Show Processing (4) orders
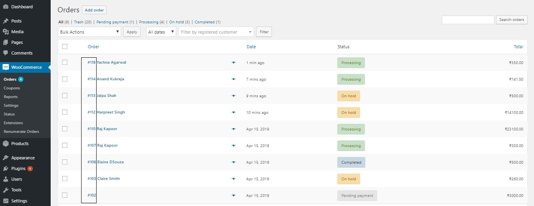 coord(152,22)
